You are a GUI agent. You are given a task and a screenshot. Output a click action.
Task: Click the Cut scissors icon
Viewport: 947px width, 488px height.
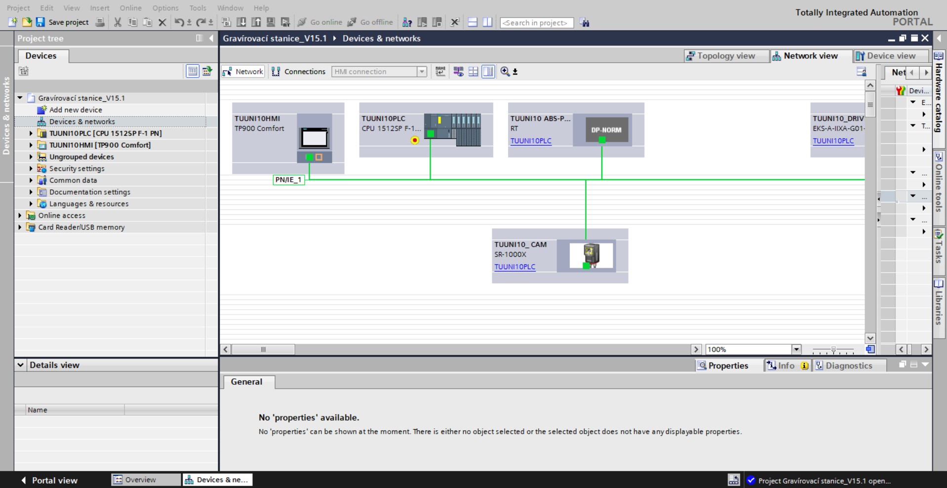(x=118, y=22)
